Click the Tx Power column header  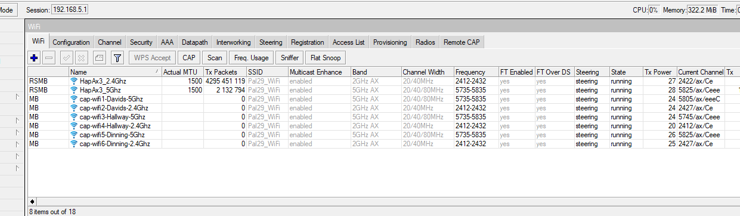[x=660, y=72]
